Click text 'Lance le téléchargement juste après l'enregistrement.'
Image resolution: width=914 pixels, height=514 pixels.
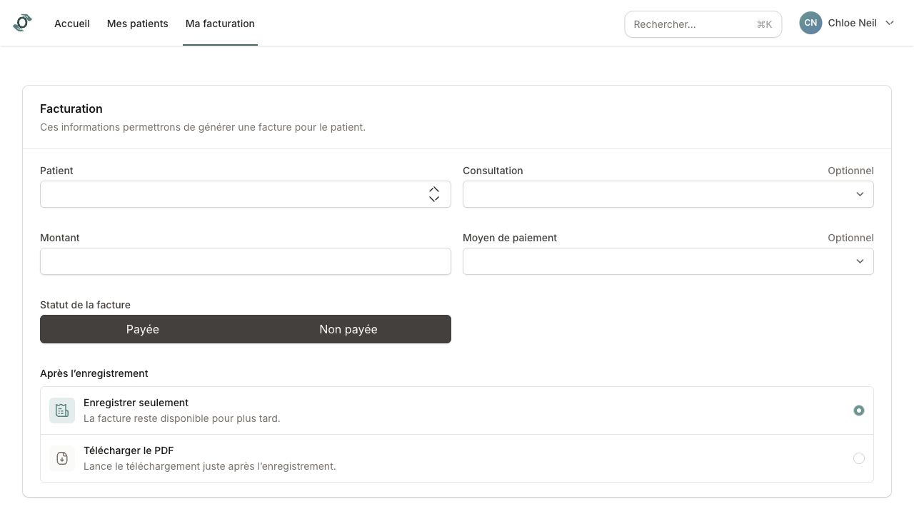[x=210, y=466]
